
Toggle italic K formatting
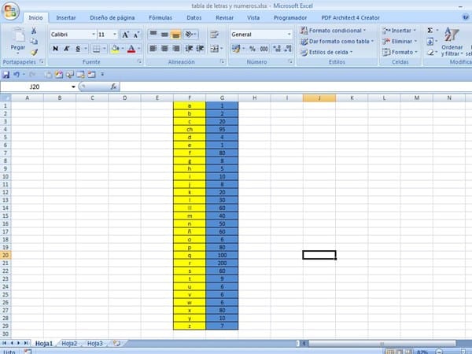click(67, 49)
